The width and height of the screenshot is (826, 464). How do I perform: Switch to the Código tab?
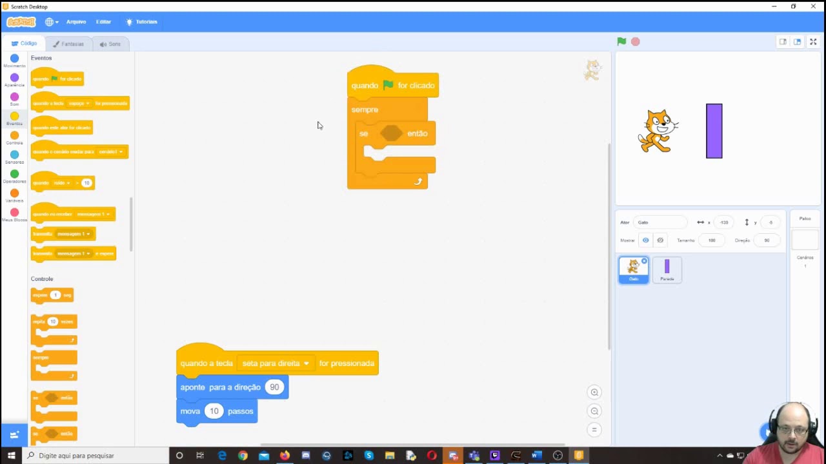[x=25, y=43]
